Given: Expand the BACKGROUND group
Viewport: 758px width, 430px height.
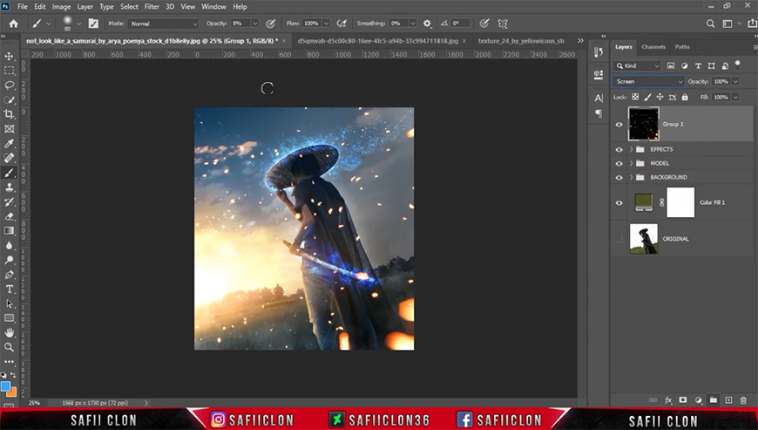Looking at the screenshot, I should [x=631, y=178].
